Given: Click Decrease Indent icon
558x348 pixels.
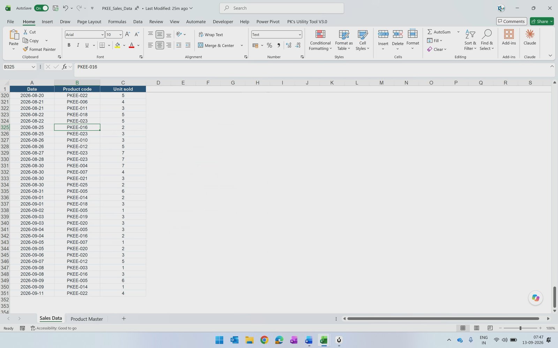Looking at the screenshot, I should point(179,45).
